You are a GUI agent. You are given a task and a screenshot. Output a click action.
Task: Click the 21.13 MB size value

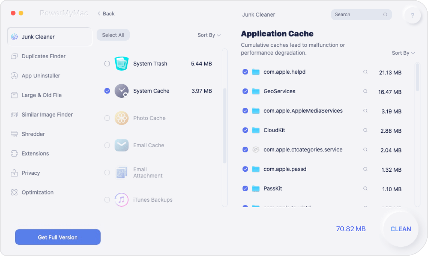390,73
